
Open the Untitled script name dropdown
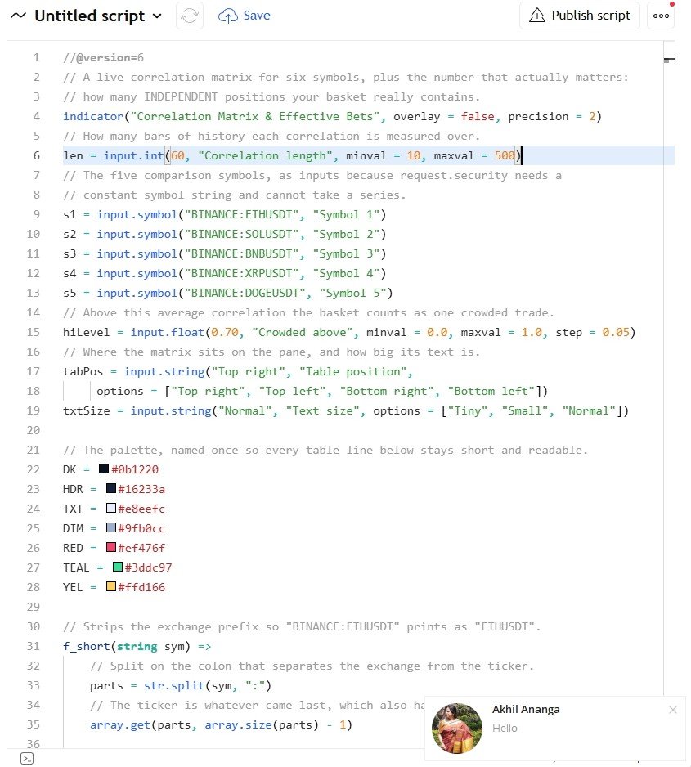[x=98, y=16]
